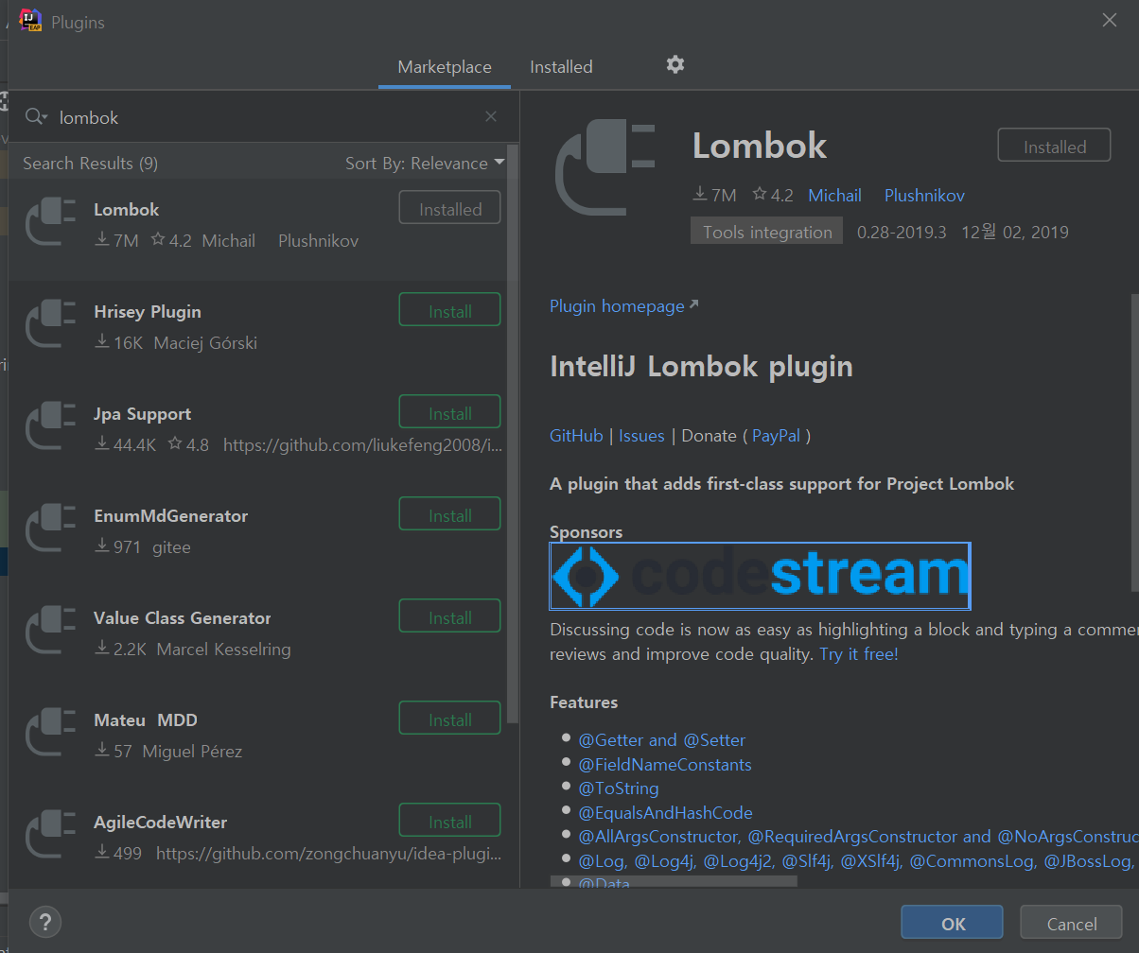
Task: Open the Michail author link
Action: pyautogui.click(x=834, y=196)
